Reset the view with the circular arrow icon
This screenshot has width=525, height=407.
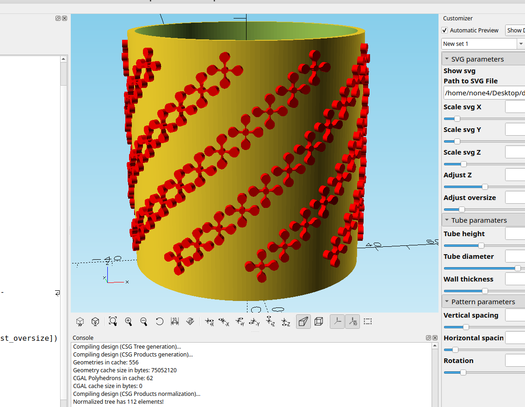160,321
